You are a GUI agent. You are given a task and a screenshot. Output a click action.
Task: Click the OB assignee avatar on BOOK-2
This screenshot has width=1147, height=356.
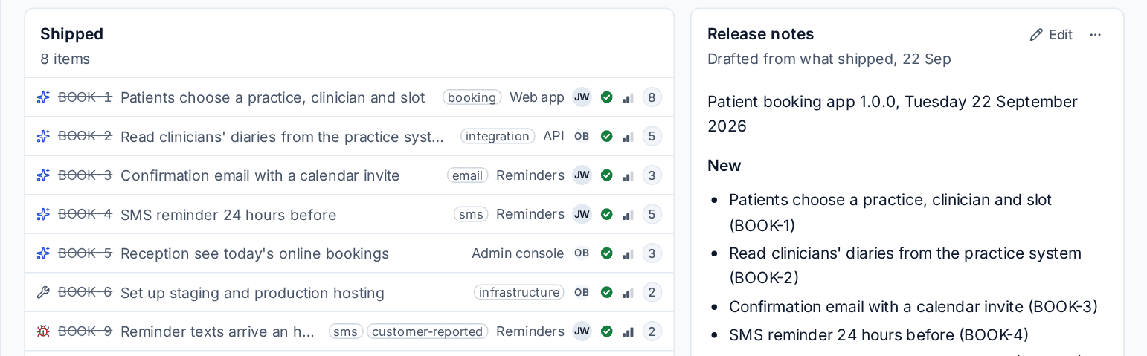(x=582, y=136)
